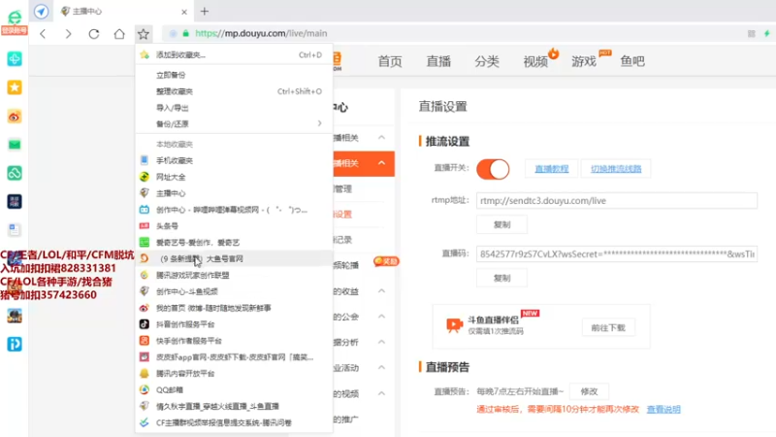Click the grid icon in the address bar
This screenshot has width=776, height=437.
click(751, 34)
